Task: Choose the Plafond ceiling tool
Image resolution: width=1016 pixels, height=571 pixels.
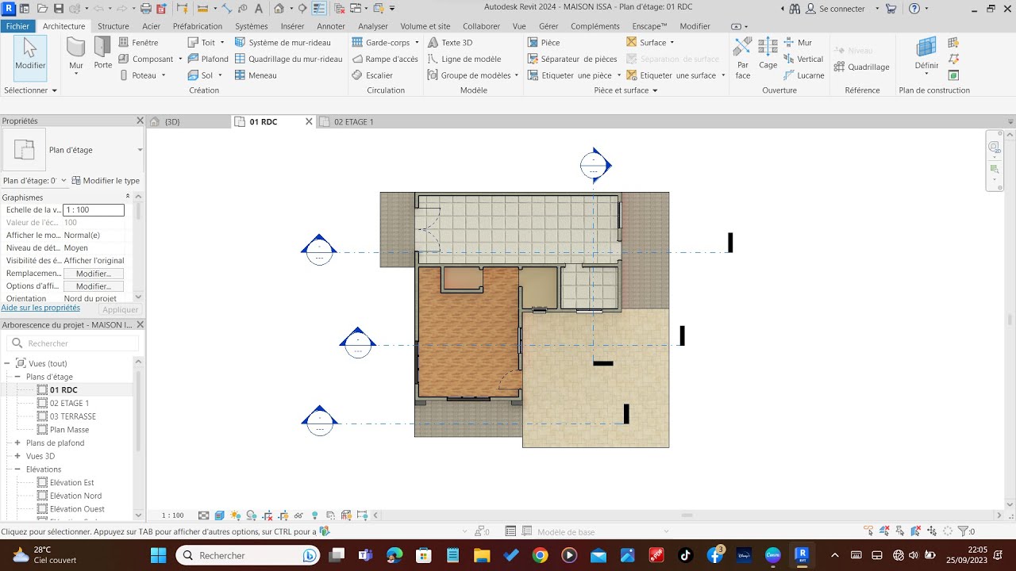Action: [208, 59]
